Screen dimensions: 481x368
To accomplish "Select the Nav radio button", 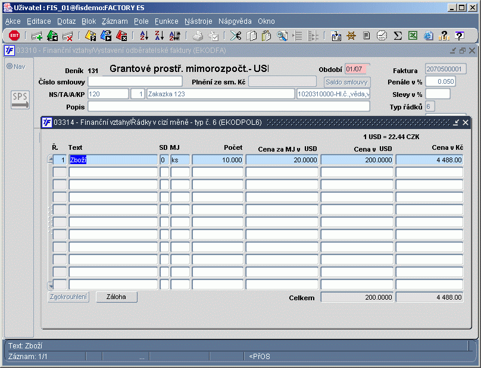I will click(x=10, y=66).
